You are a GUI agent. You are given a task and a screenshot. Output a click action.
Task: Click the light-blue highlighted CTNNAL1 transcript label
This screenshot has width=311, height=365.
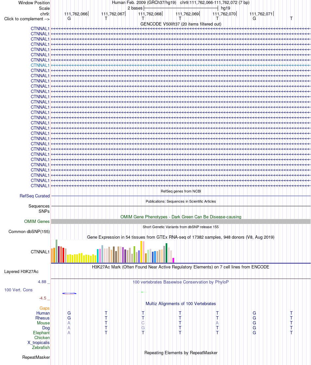[x=40, y=65]
